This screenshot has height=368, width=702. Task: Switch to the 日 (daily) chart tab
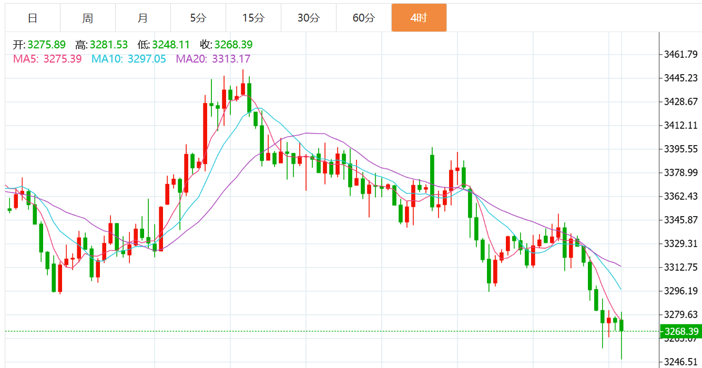[x=33, y=18]
